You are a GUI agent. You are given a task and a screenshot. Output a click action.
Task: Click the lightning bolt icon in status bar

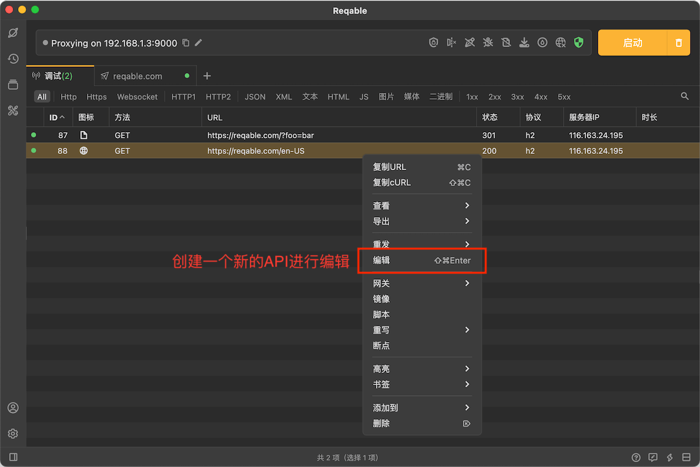click(x=670, y=457)
